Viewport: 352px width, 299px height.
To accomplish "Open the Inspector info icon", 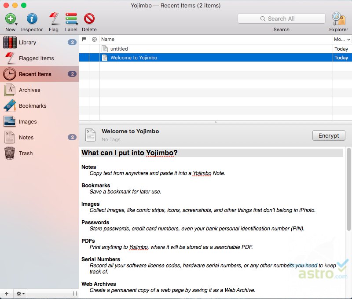I will tap(32, 18).
